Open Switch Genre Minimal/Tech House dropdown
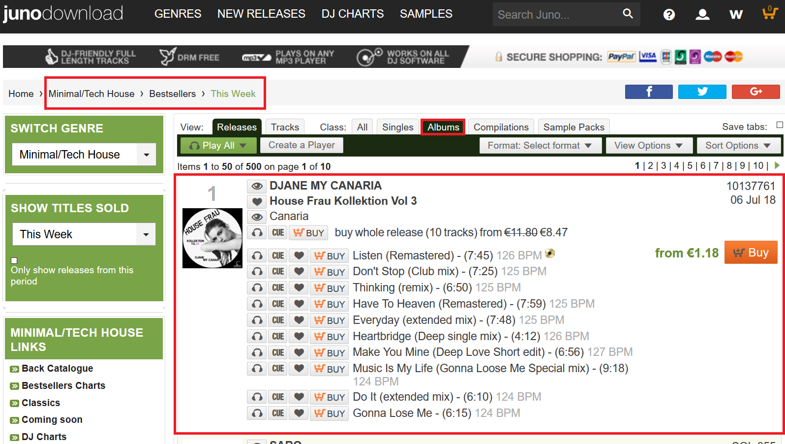Image resolution: width=785 pixels, height=444 pixels. coord(84,155)
